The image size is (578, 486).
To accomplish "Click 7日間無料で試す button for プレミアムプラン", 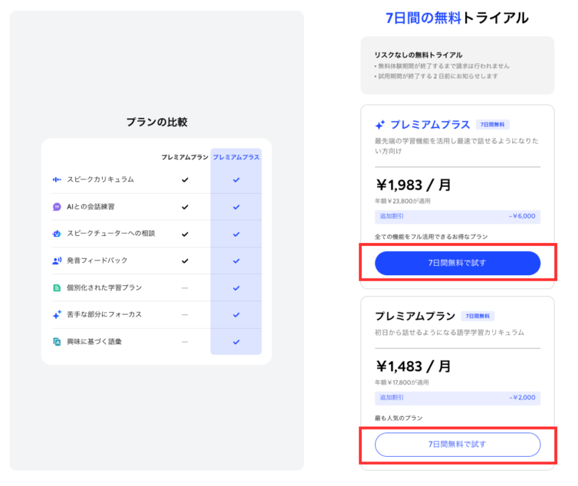I will 457,444.
